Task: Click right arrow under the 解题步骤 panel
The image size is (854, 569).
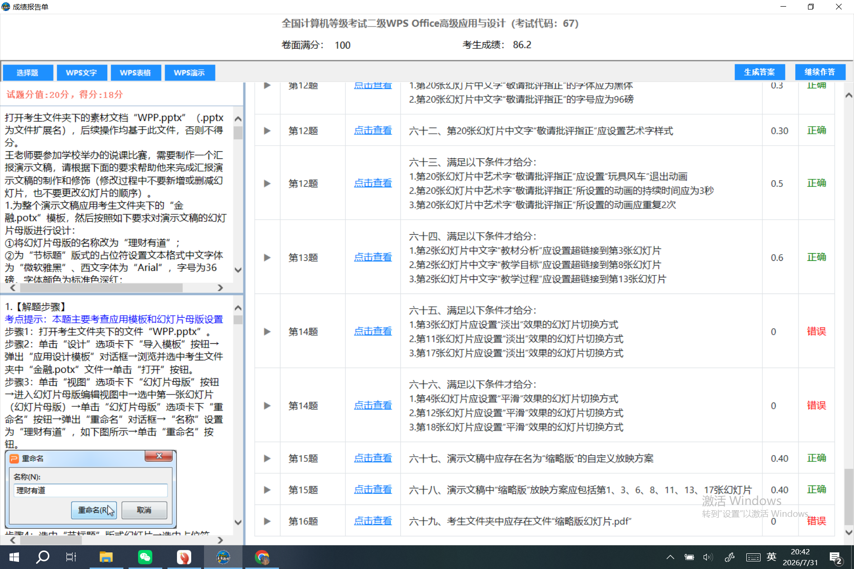Action: [x=220, y=540]
